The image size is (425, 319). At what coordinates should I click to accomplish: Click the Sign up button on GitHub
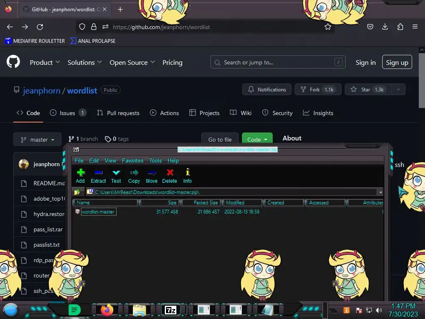[397, 62]
